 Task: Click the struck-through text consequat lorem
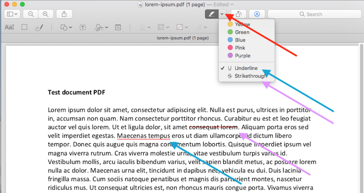pyautogui.click(x=214, y=127)
